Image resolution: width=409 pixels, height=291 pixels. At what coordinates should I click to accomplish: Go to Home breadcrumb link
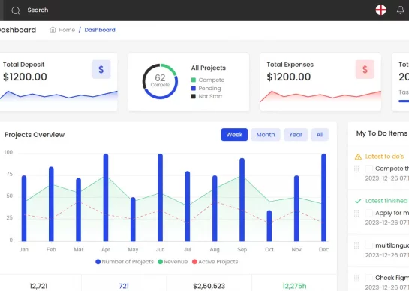[67, 30]
